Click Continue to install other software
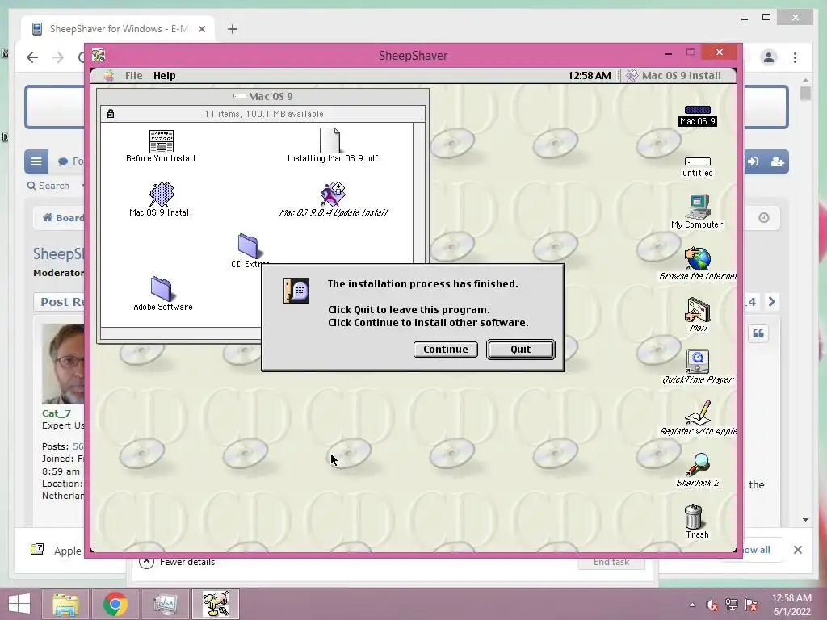 (446, 349)
